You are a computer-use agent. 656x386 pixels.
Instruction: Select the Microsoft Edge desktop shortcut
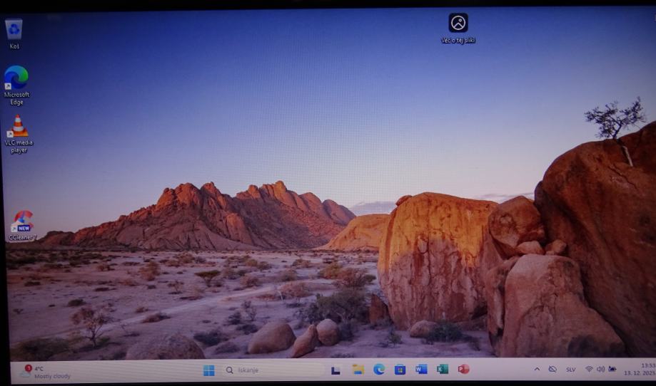[16, 78]
